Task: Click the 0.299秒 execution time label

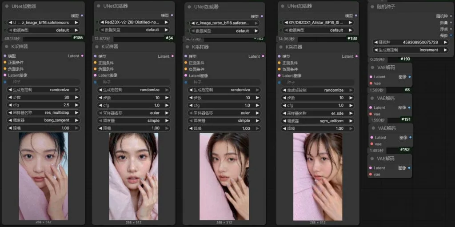Action: [378, 59]
